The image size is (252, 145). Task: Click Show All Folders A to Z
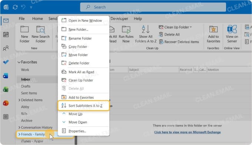[146, 34]
